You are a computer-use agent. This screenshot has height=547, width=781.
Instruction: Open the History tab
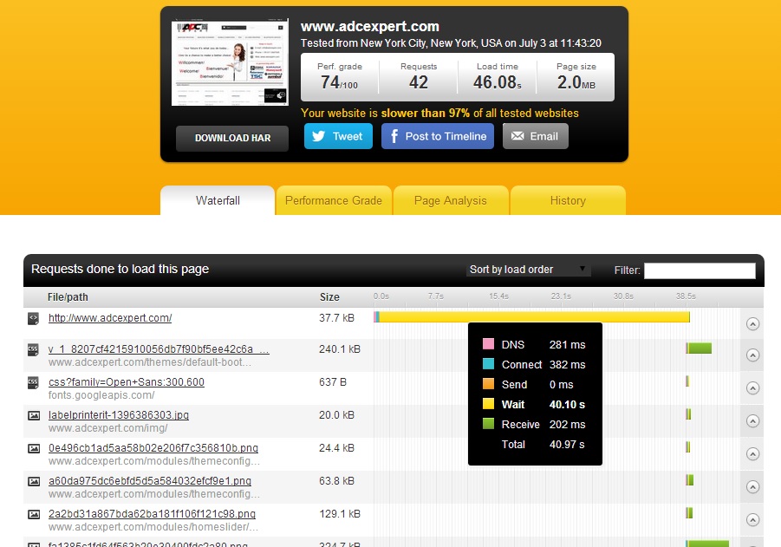[x=568, y=200]
